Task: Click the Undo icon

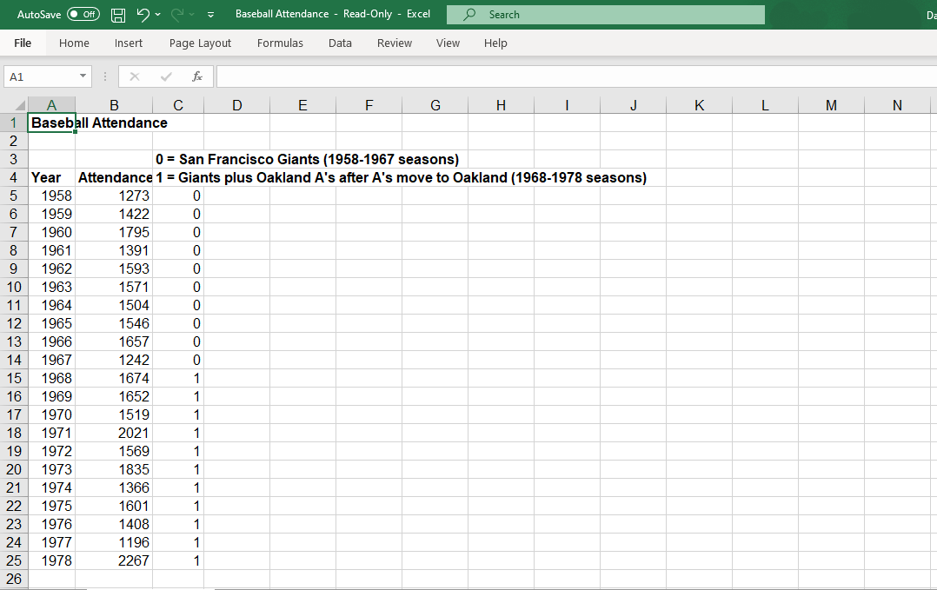Action: tap(144, 14)
